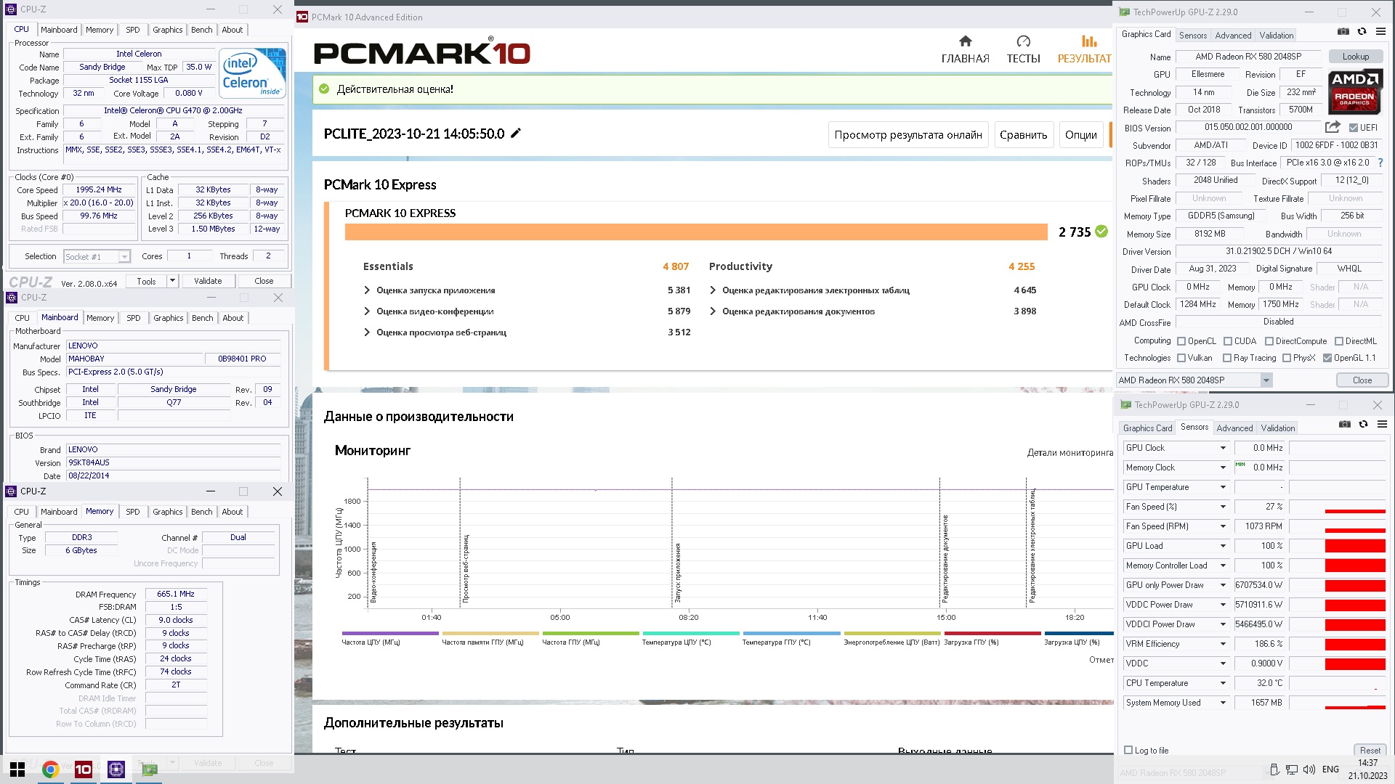Screen dimensions: 1395x784
Task: Expand Оценка просмотра веб-страниц row
Action: click(x=367, y=332)
